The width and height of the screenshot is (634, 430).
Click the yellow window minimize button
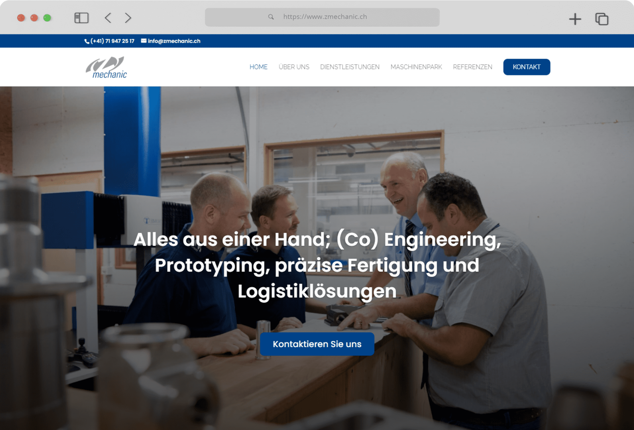(34, 18)
